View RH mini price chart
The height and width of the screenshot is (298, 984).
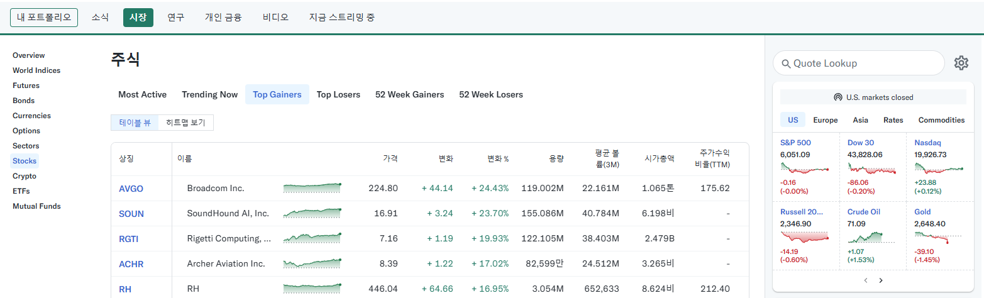[x=312, y=289]
